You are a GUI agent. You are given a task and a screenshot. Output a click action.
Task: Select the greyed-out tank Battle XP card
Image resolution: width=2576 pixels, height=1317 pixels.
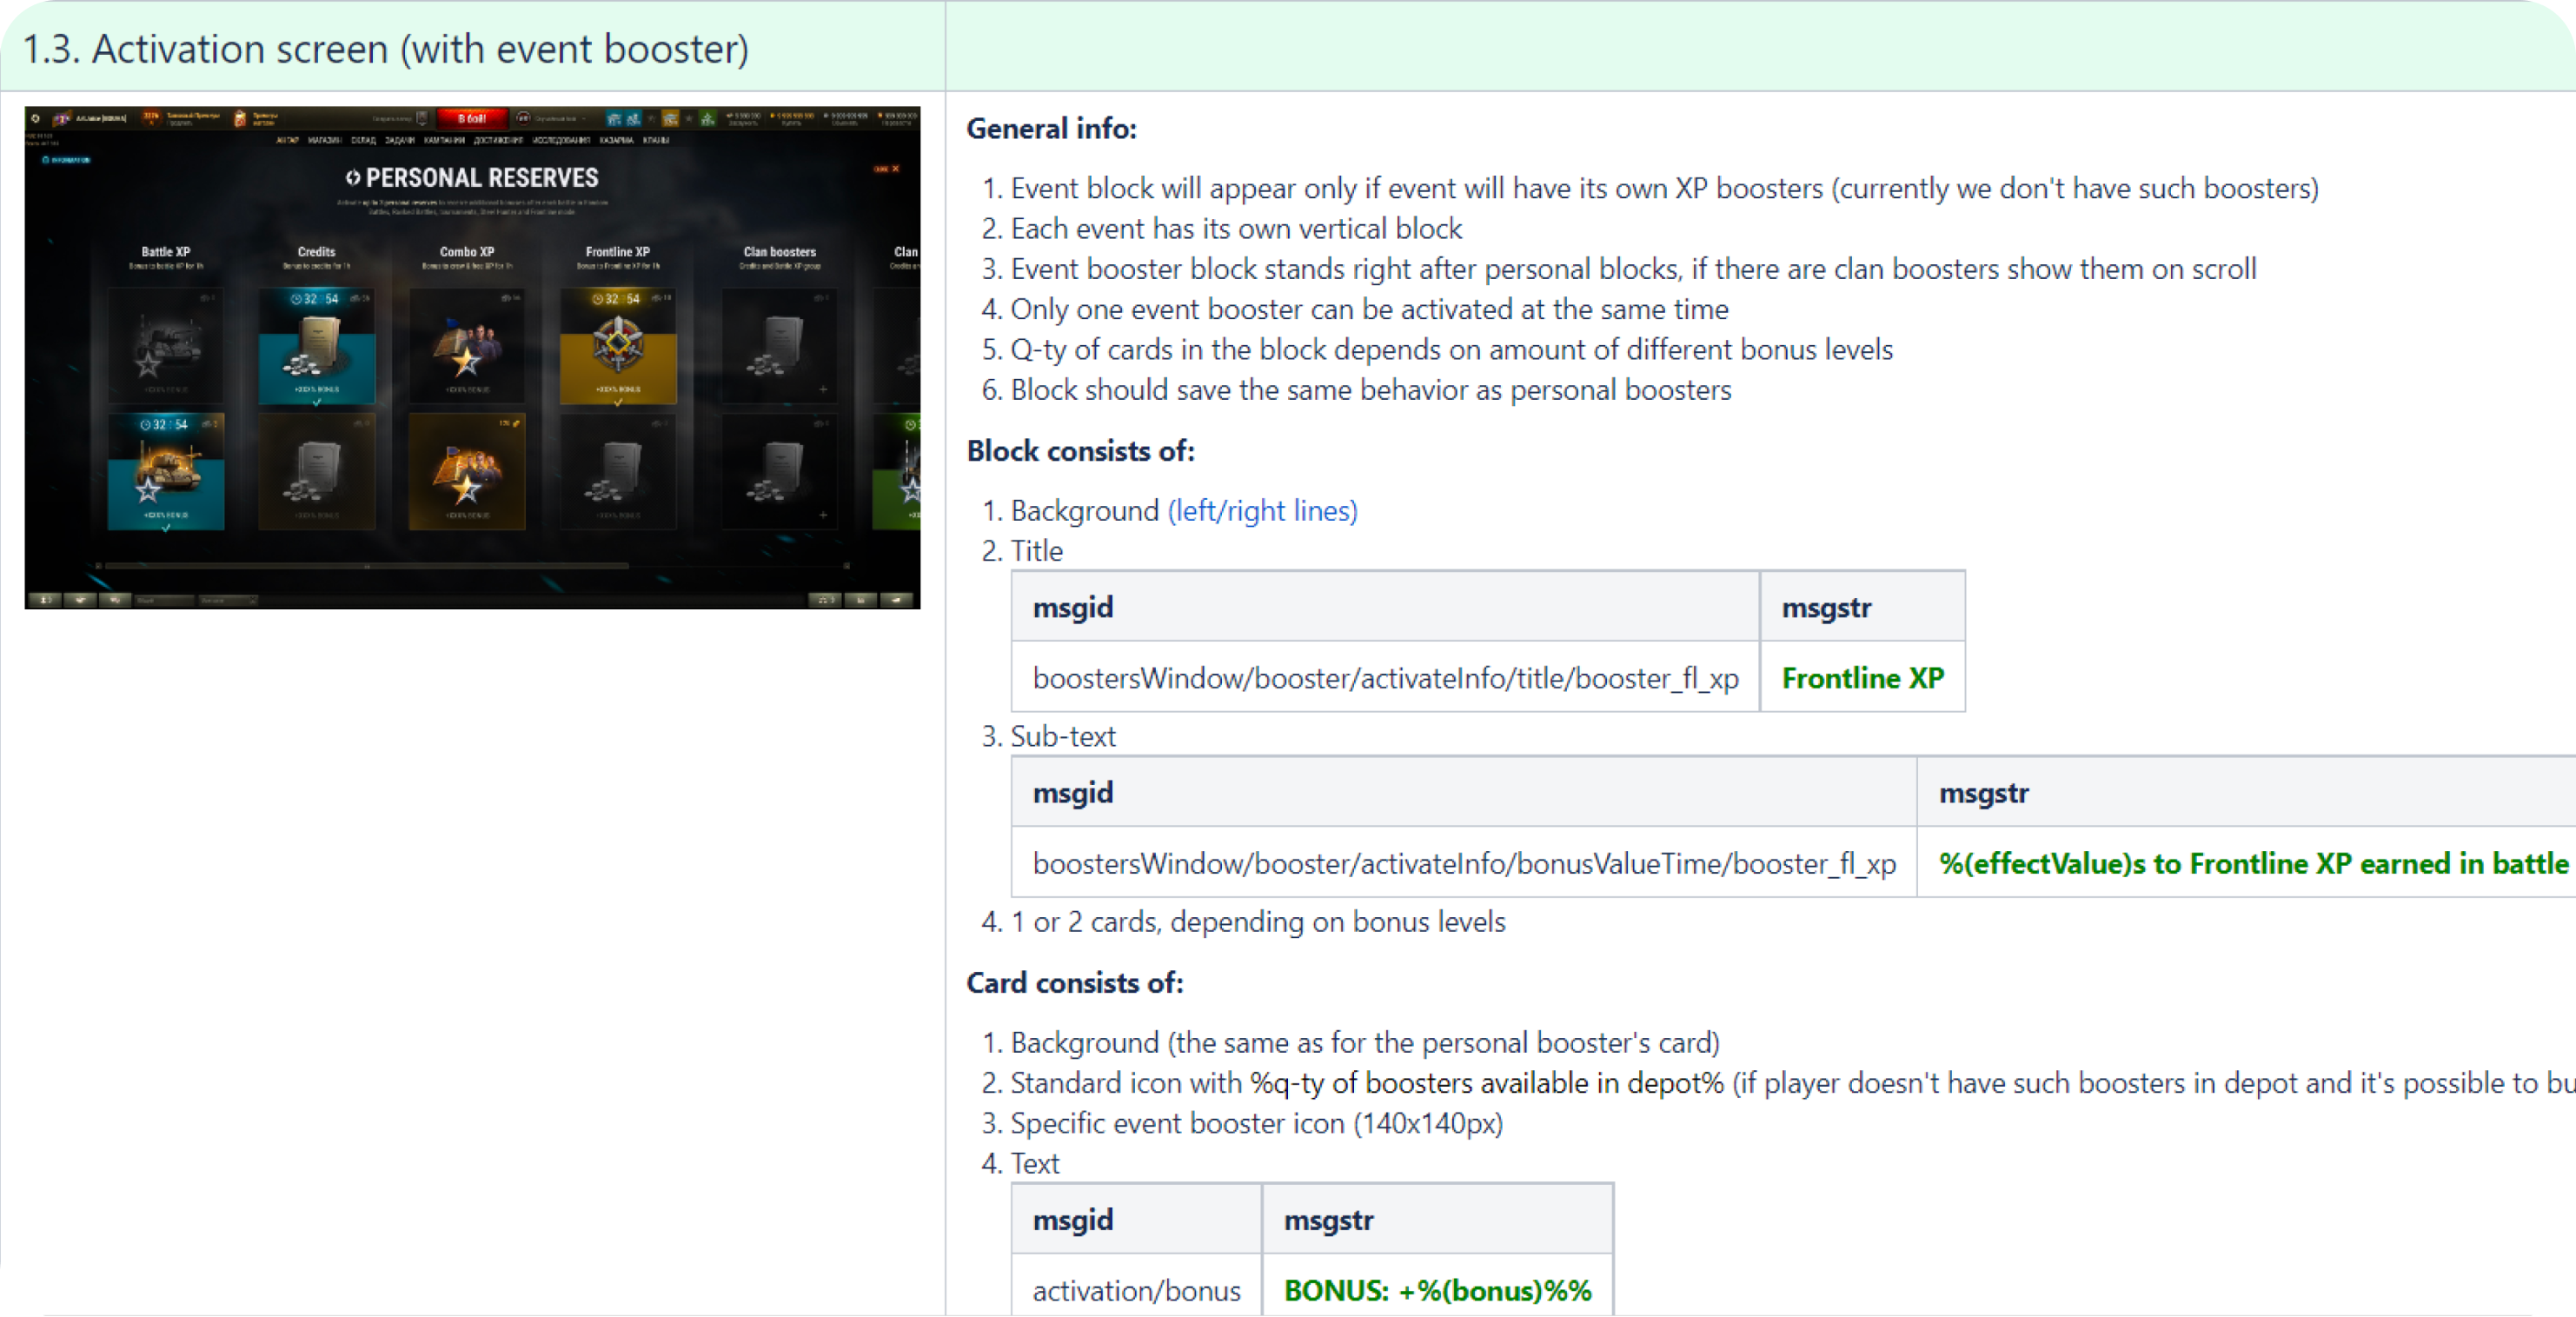pyautogui.click(x=166, y=346)
